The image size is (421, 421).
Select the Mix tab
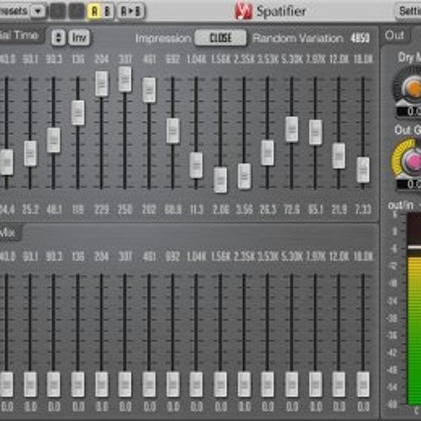click(x=10, y=232)
